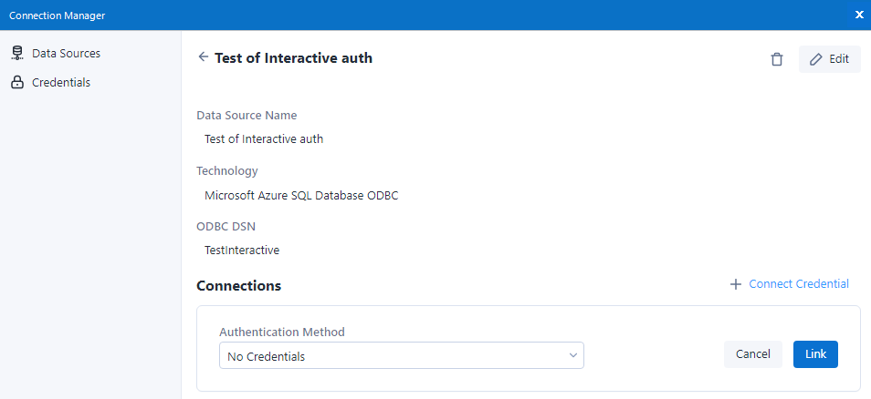Click the plus icon beside Connect Credential
The height and width of the screenshot is (399, 871).
click(x=736, y=284)
